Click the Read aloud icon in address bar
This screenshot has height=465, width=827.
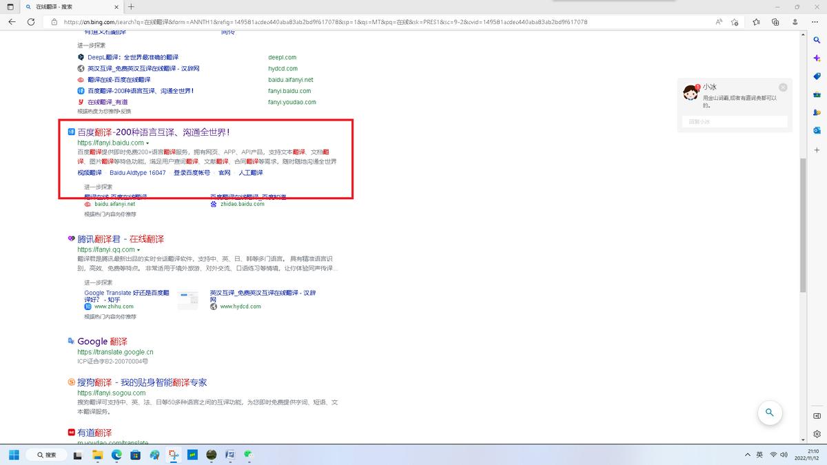(719, 22)
